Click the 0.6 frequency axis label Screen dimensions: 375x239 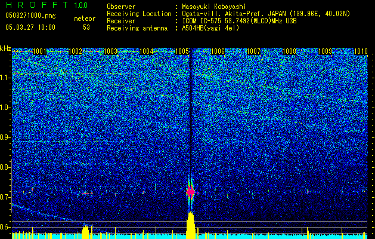coord(5,227)
